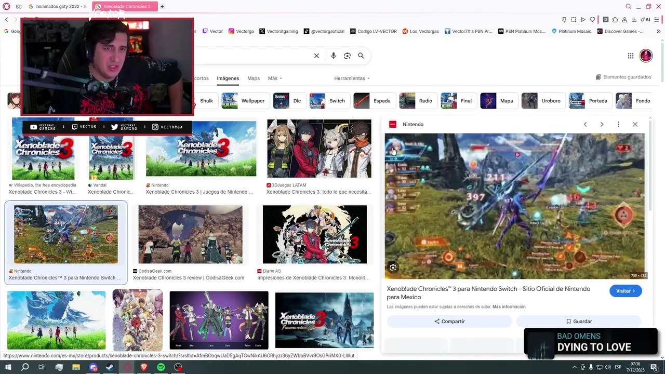Viewport: 665px width, 374px height.
Task: Open the Vector7X's PSN bookmark
Action: point(468,31)
